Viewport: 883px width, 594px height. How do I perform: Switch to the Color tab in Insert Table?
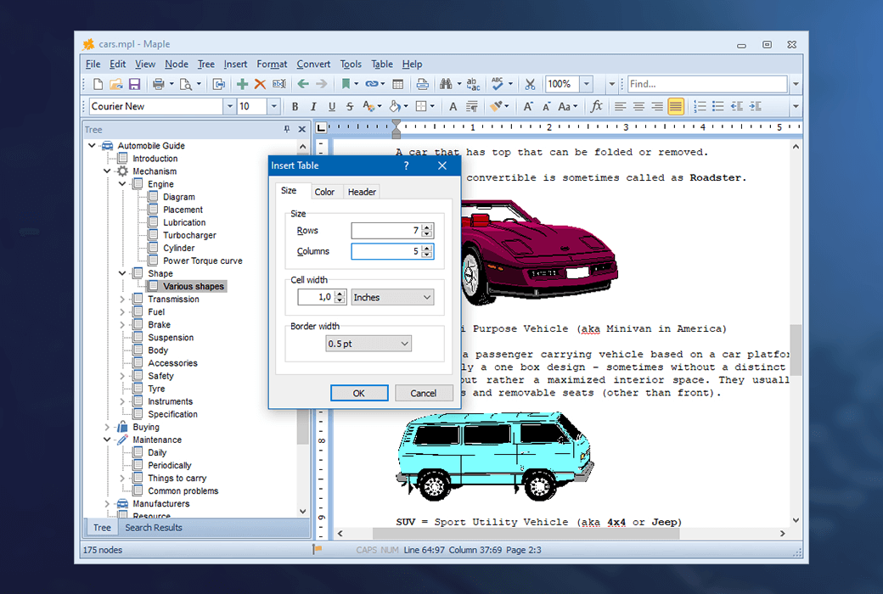(x=324, y=192)
